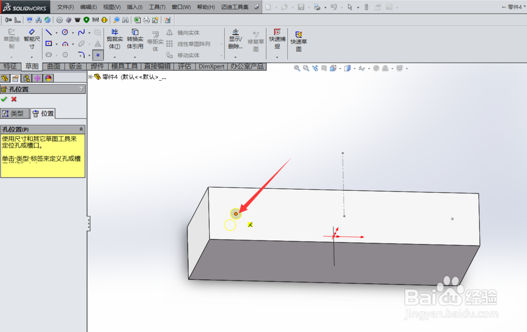Open the DimXpertManager crosshair tab
This screenshot has width=527, height=332.
[37, 79]
